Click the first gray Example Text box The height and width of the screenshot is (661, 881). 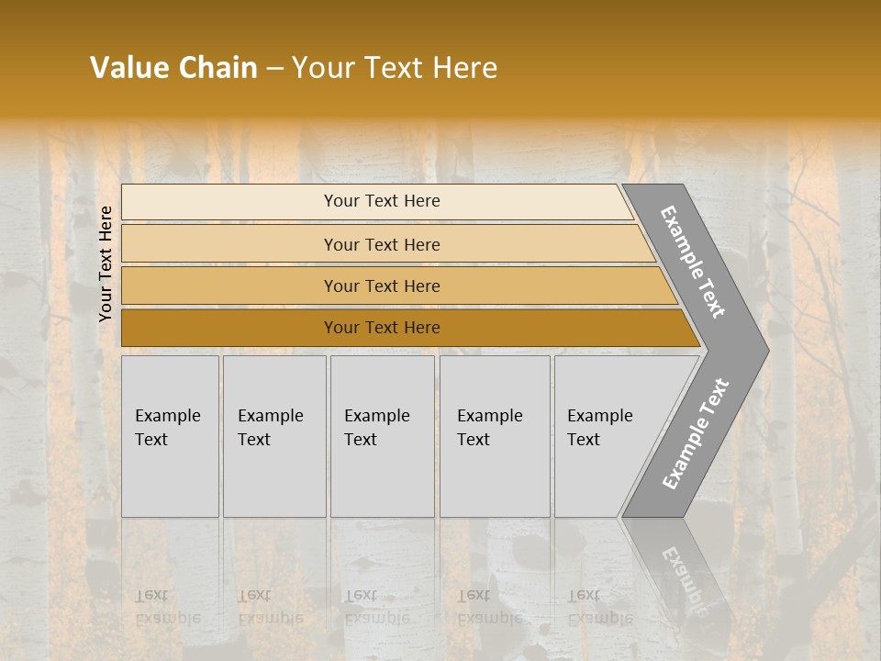coord(170,436)
